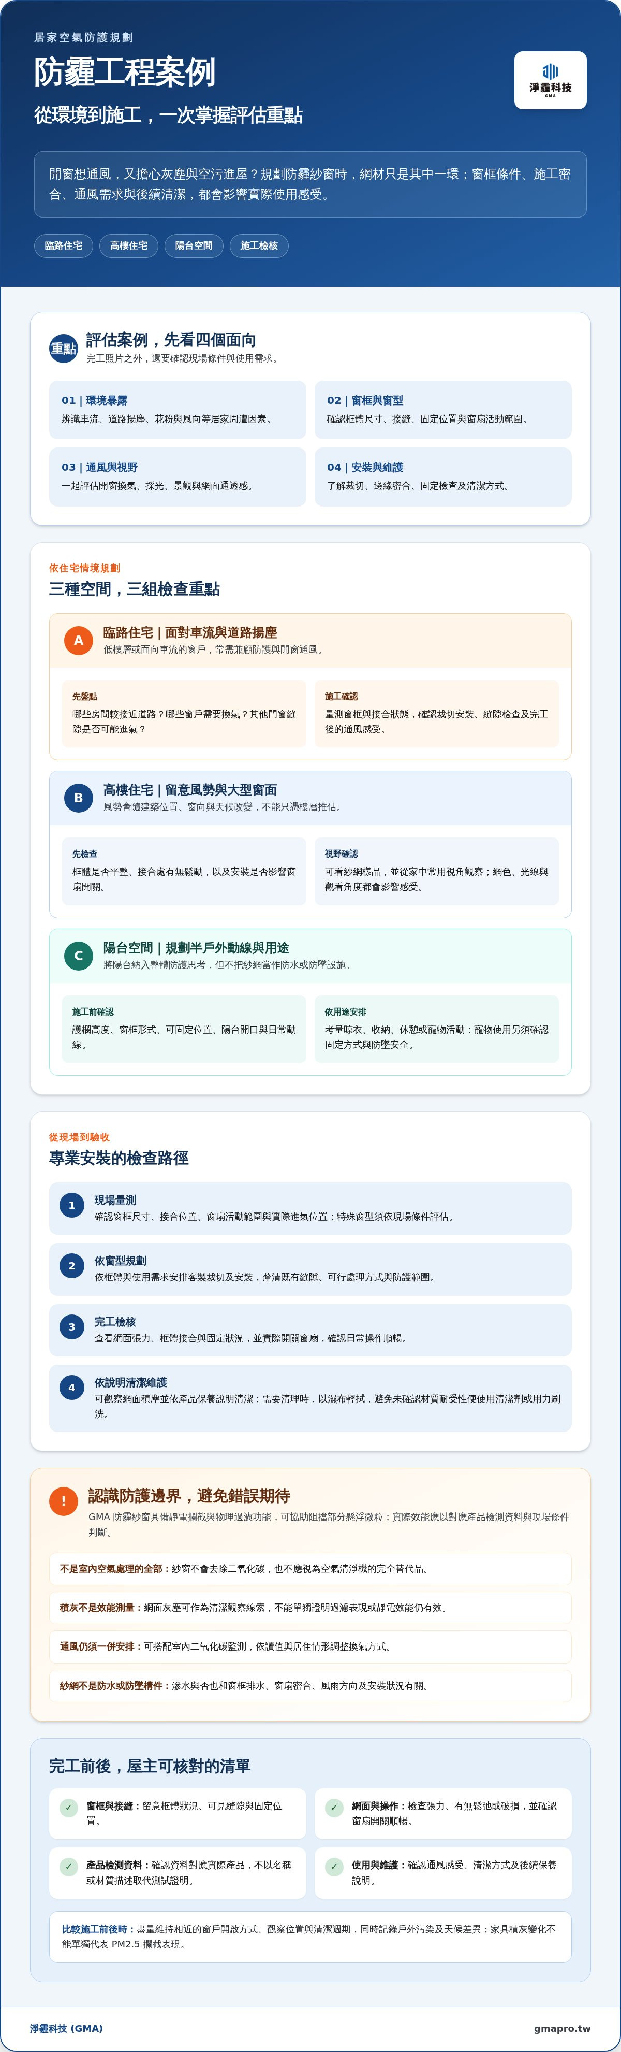Click the 施工確認 card under 臨路住宅

pyautogui.click(x=436, y=713)
